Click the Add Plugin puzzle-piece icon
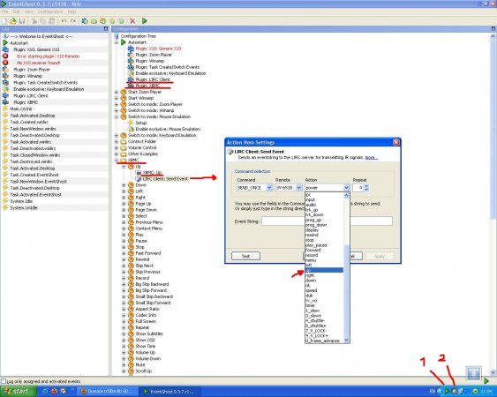The height and width of the screenshot is (397, 497). click(x=85, y=21)
